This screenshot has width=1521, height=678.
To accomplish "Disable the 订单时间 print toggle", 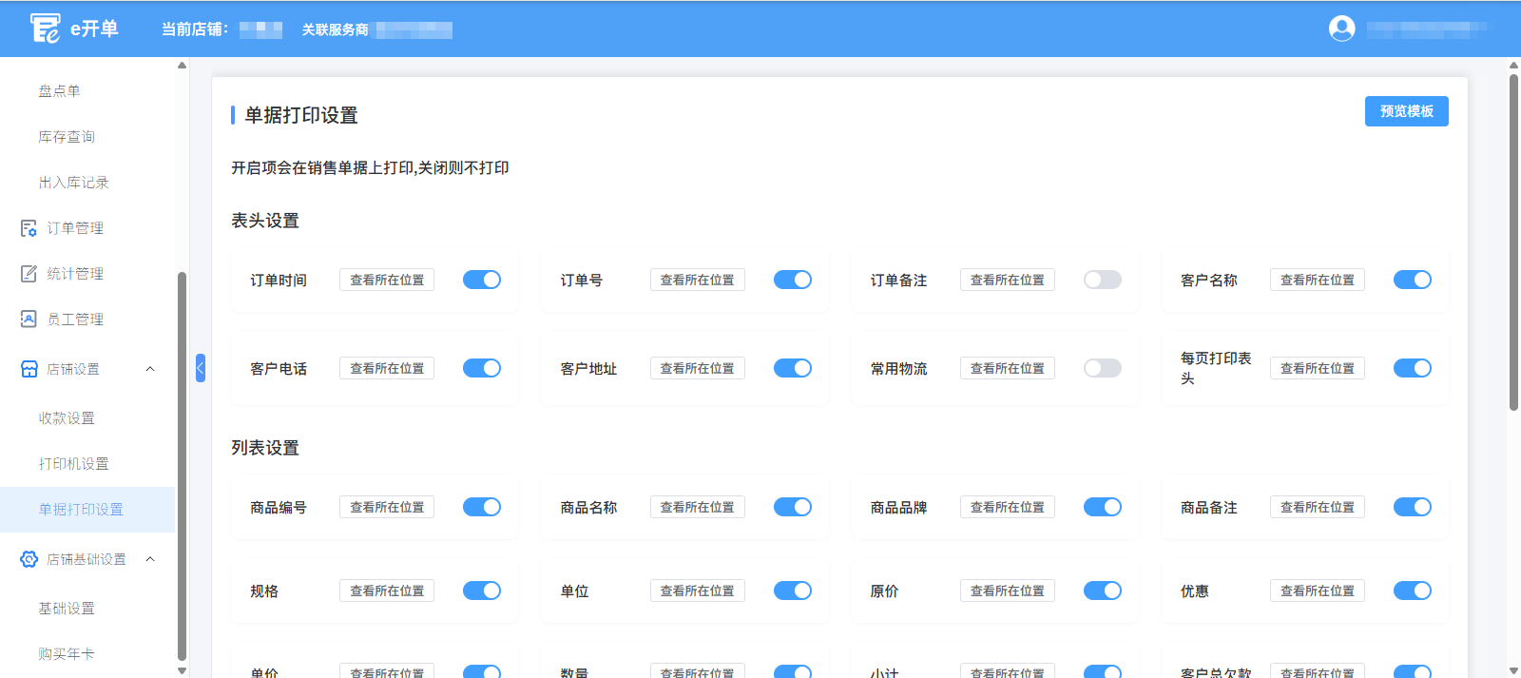I will click(482, 280).
